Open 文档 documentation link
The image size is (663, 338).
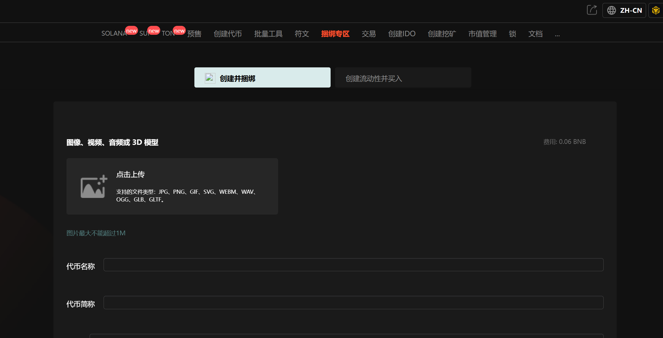(535, 34)
